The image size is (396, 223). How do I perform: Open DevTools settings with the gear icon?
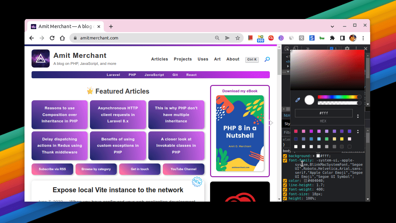[347, 48]
